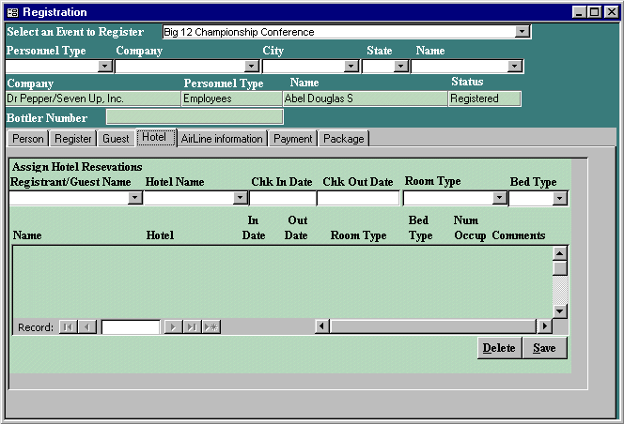Click the Chk In Date field
The image size is (624, 424).
pyautogui.click(x=283, y=198)
